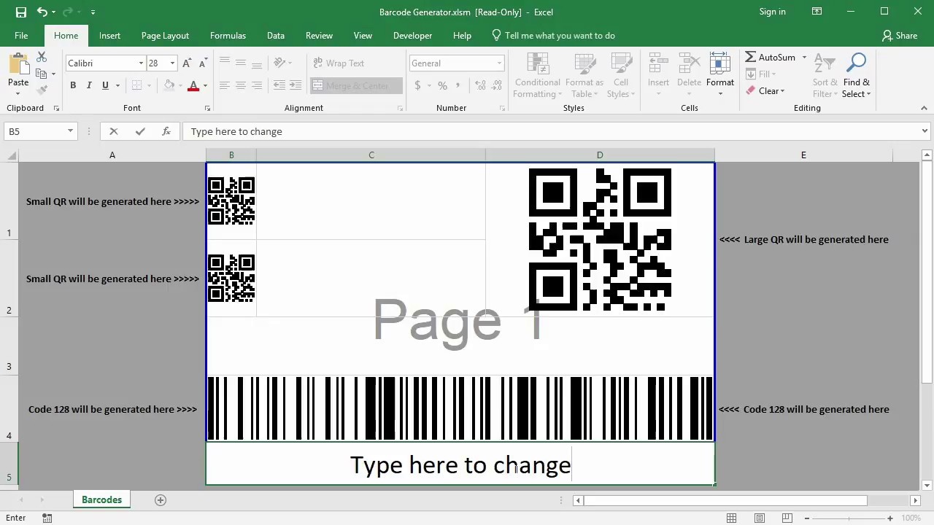
Task: Open the number format dropdown showing General
Action: [499, 63]
